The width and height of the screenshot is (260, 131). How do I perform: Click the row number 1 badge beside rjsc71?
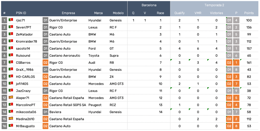pos(4,20)
